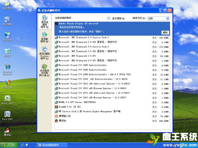Select Visual C++ 2008 Redistributable x86 entry
This screenshot has width=198, height=148.
(112, 75)
